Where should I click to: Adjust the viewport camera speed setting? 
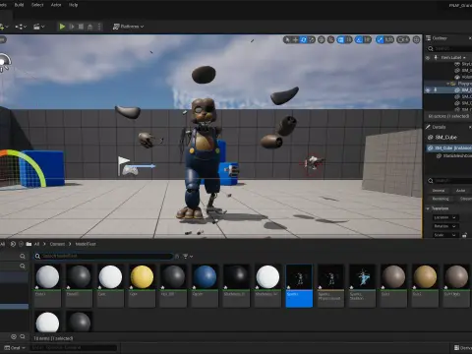[x=403, y=39]
